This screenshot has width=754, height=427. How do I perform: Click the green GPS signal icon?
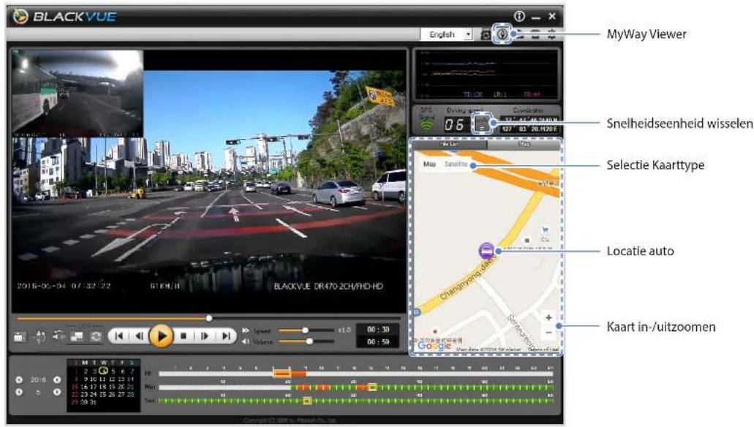426,124
